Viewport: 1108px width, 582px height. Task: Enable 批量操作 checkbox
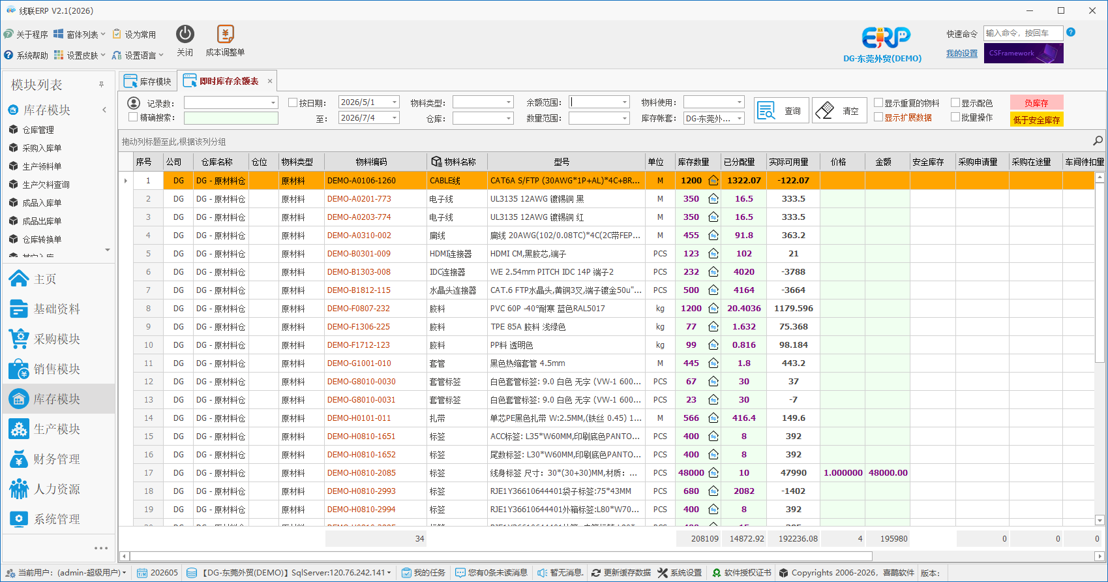[x=955, y=117]
